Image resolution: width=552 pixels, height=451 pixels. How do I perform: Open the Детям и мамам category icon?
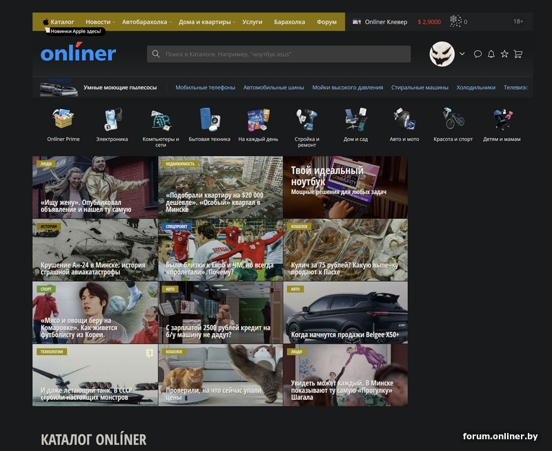[502, 119]
